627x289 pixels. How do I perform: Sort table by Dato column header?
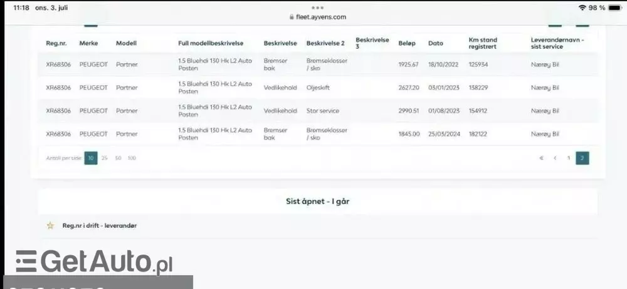click(435, 43)
